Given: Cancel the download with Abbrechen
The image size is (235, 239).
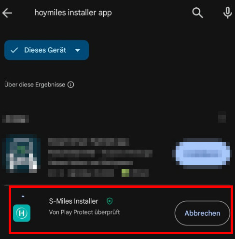Looking at the screenshot, I should (202, 213).
